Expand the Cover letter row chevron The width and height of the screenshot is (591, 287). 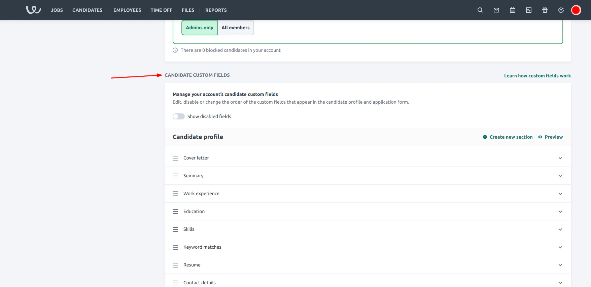(x=560, y=158)
